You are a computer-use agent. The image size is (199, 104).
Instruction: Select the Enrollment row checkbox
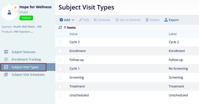pyautogui.click(x=60, y=51)
